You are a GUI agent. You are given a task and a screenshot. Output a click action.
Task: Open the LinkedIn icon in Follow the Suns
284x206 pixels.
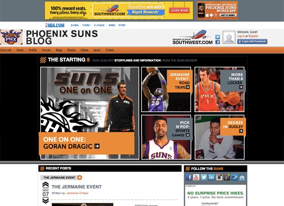[x=211, y=178]
